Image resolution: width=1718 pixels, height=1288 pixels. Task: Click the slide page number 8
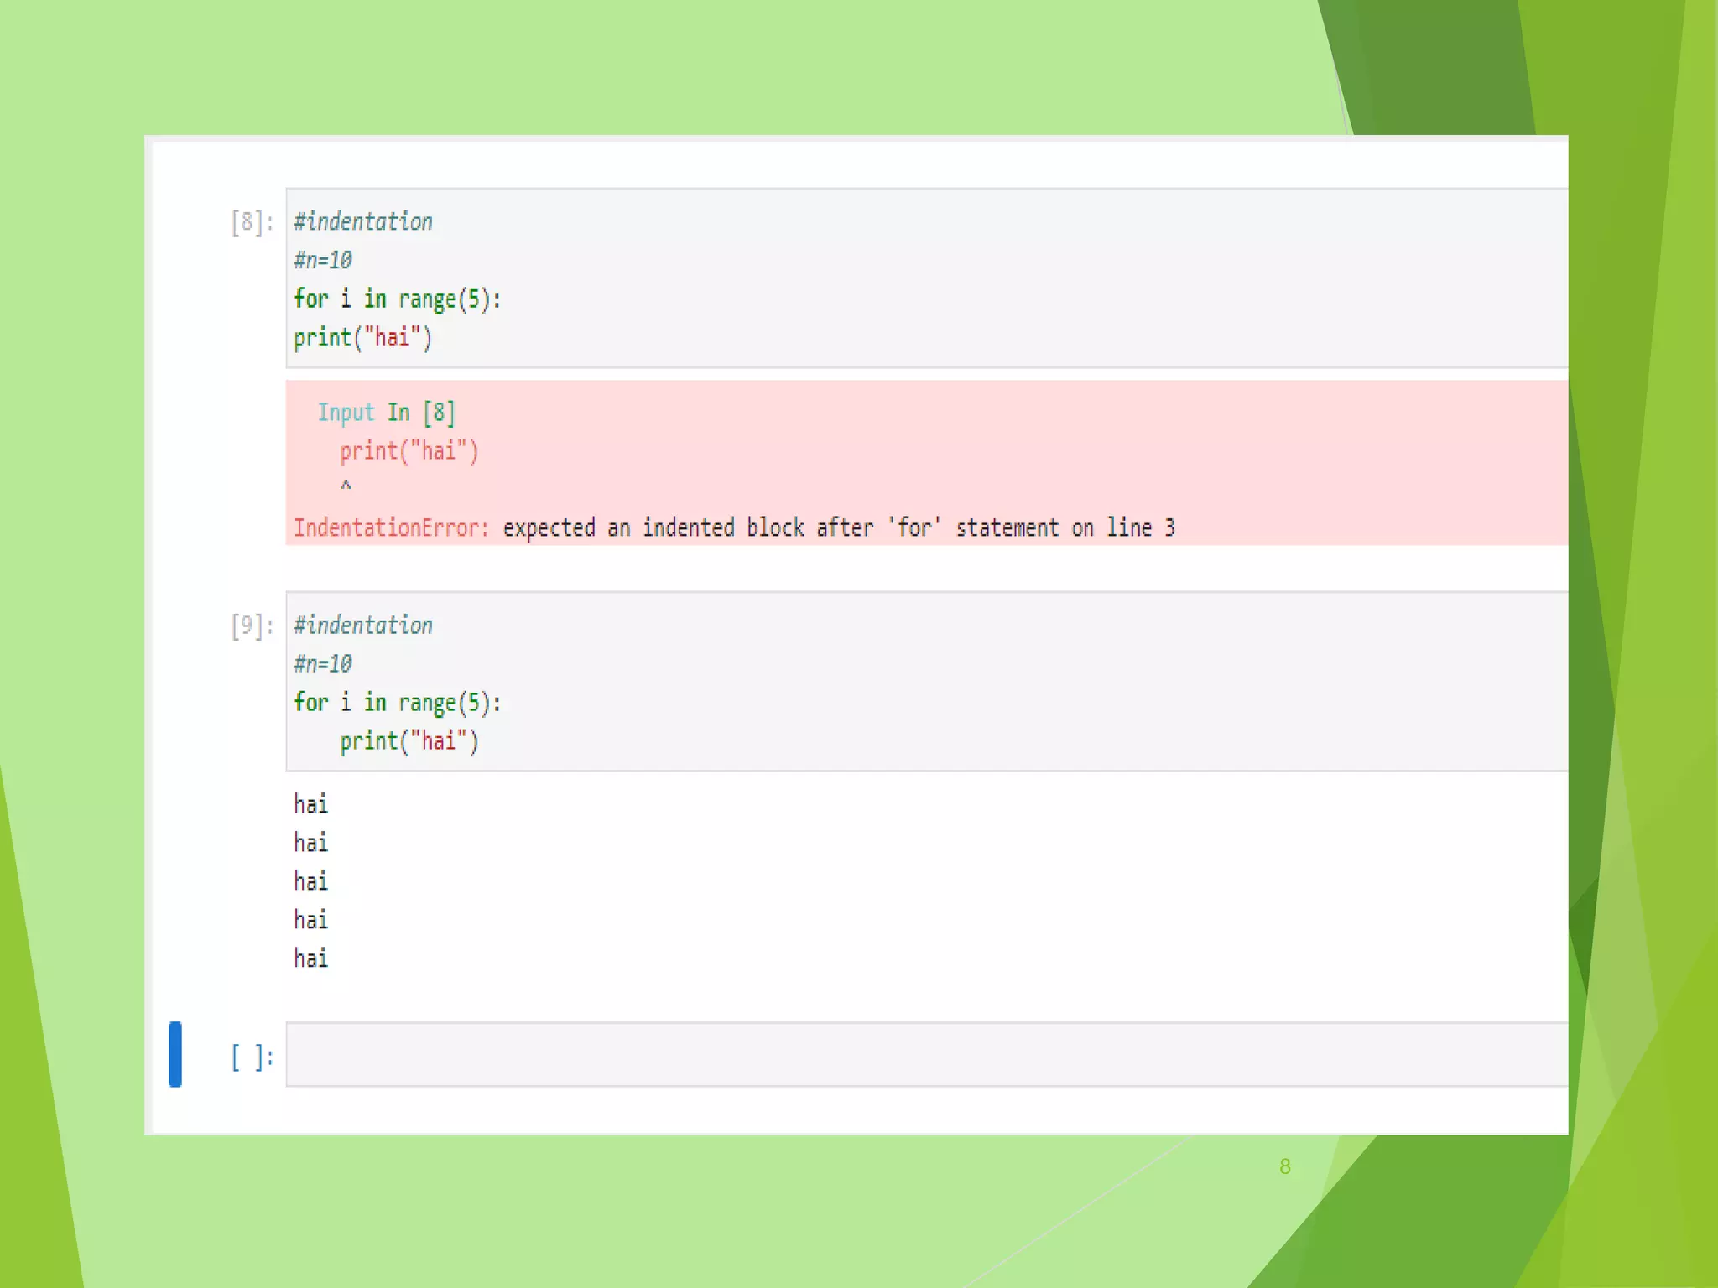pos(1284,1166)
